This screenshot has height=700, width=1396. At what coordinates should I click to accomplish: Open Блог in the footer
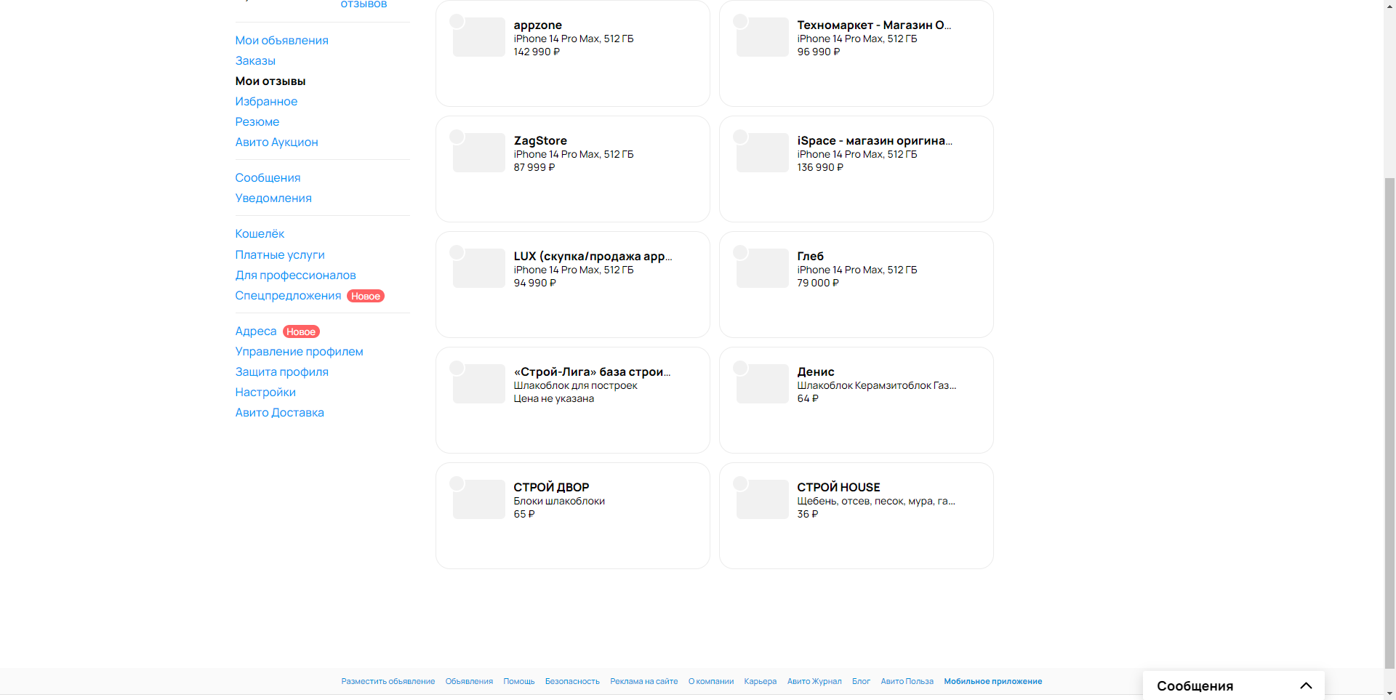pos(861,681)
